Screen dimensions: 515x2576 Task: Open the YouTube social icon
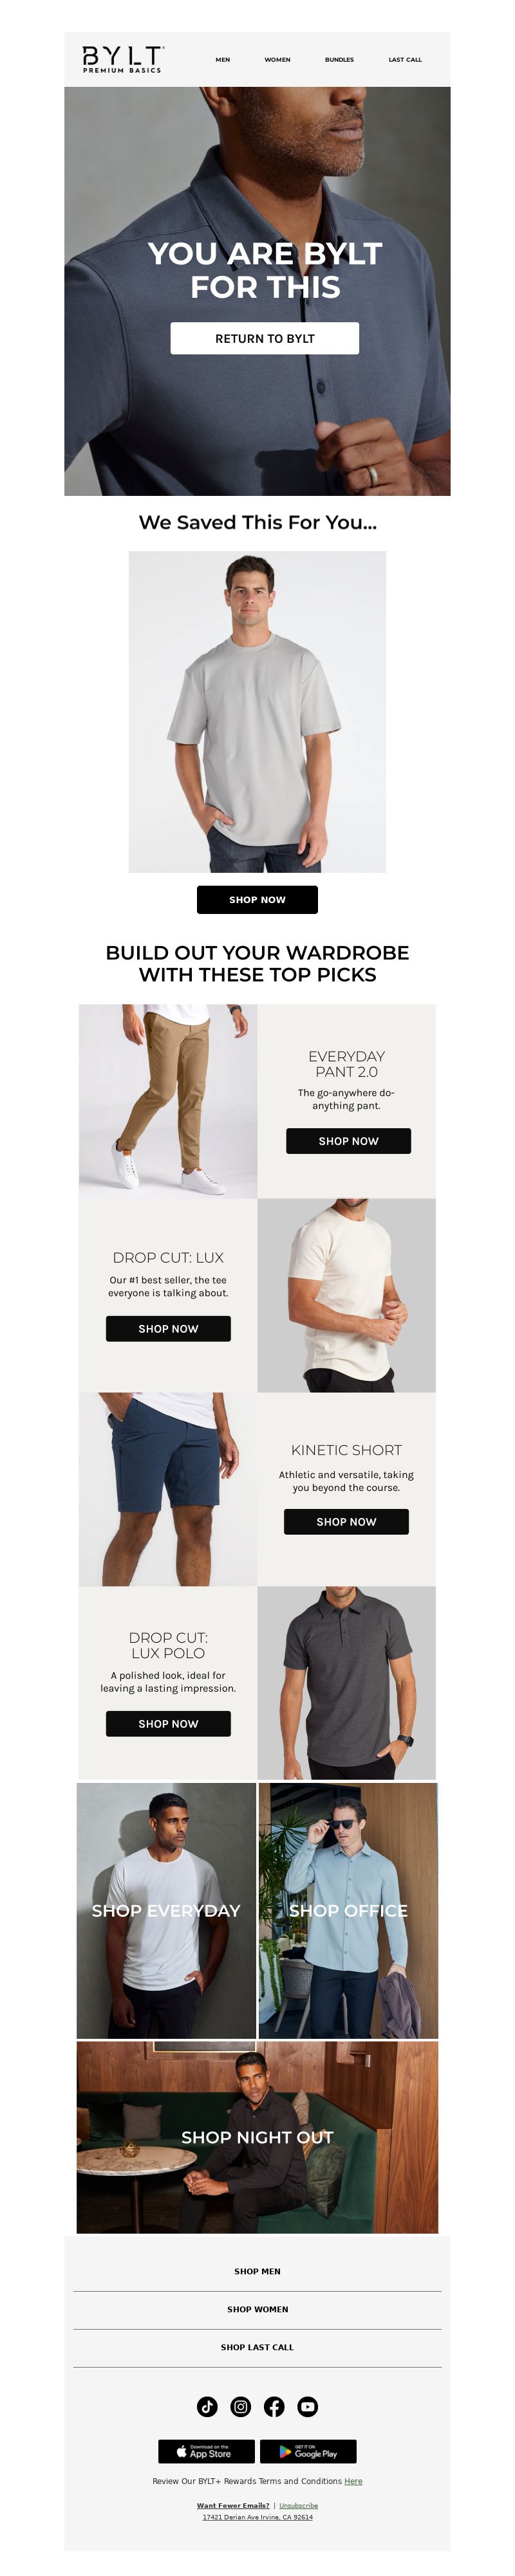tap(308, 2407)
